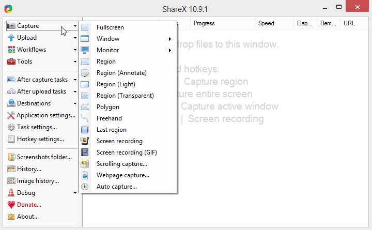The width and height of the screenshot is (372, 230).
Task: Click the Elap... column header
Action: tap(305, 23)
